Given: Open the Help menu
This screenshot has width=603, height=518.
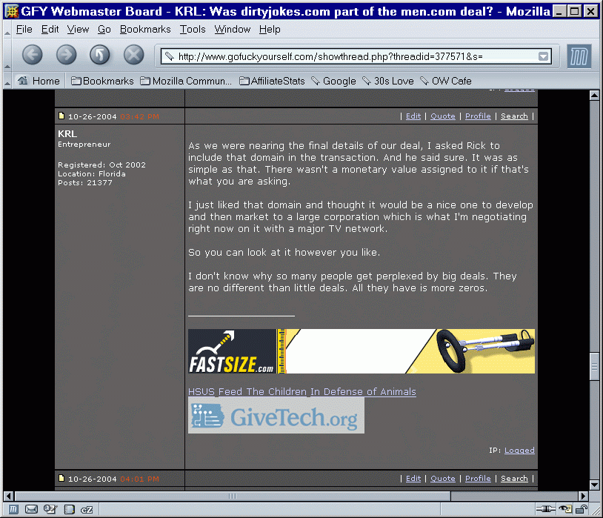Looking at the screenshot, I should 270,29.
